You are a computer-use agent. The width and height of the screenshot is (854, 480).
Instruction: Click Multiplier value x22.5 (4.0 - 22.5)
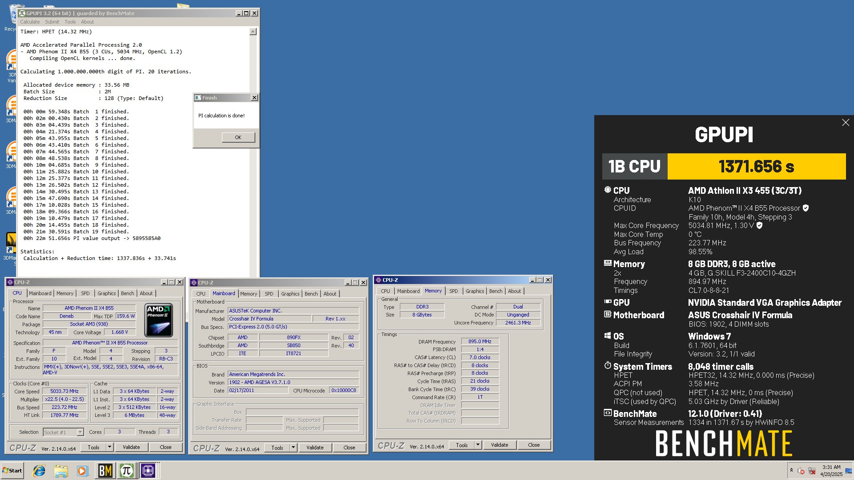[64, 399]
